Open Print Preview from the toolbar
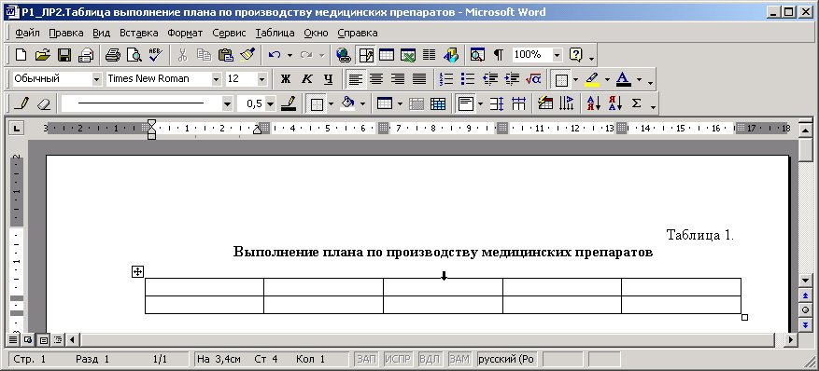This screenshot has width=819, height=371. pos(134,54)
